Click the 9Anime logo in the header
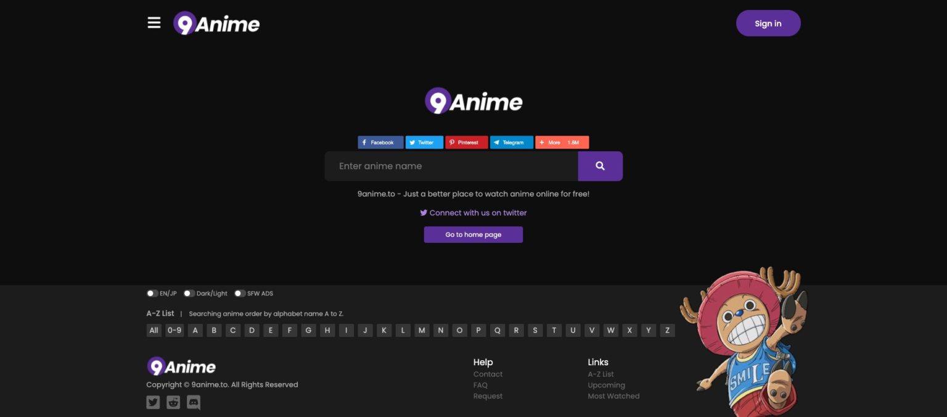Screen dimensions: 947x417 point(216,23)
